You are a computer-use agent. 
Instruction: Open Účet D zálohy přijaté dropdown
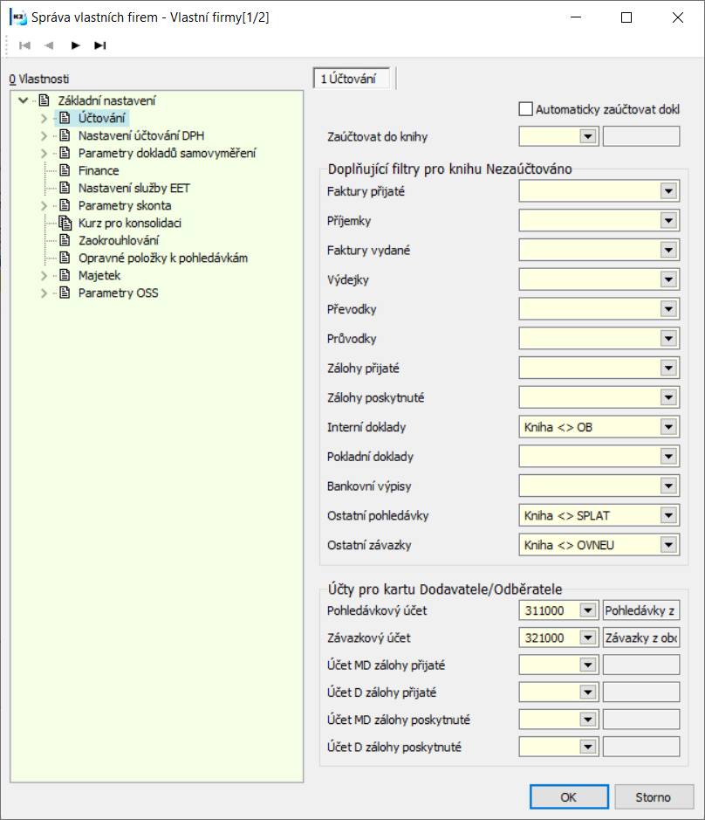pos(588,693)
